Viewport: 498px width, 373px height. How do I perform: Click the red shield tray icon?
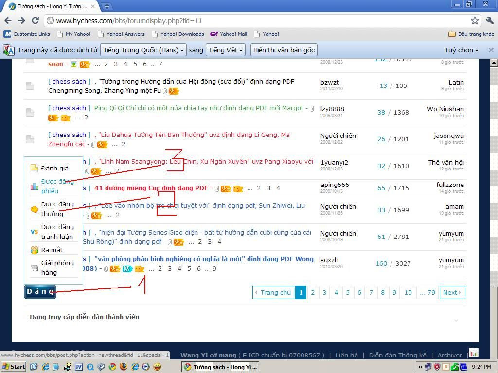pyautogui.click(x=437, y=367)
